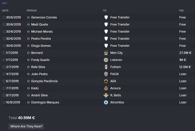195x131 pixels.
Task: Click the Man City club crest
Action: click(x=106, y=53)
